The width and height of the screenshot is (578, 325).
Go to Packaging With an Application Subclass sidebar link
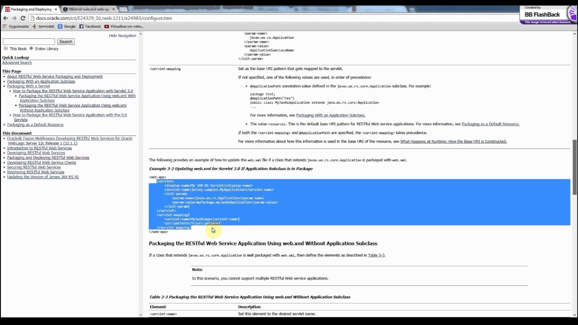pyautogui.click(x=41, y=81)
